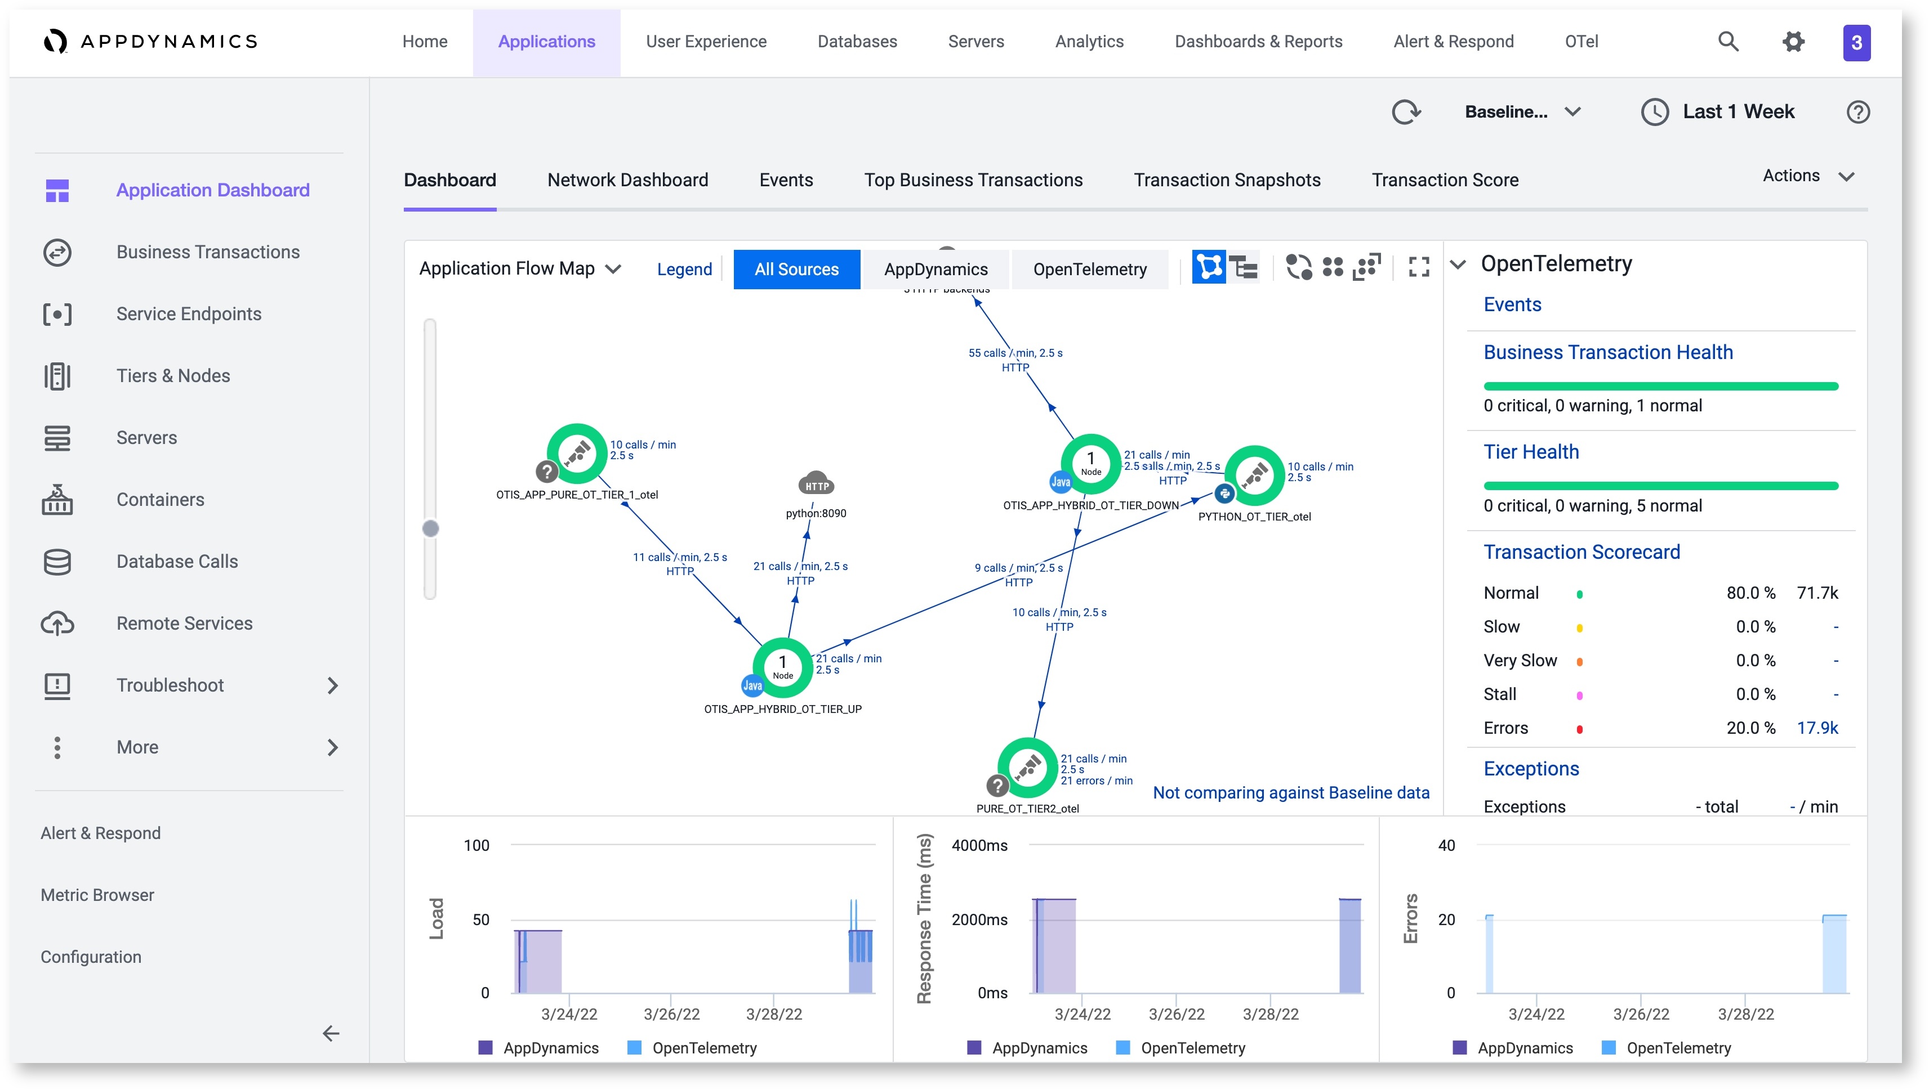The width and height of the screenshot is (1929, 1090).
Task: Open Metric Browser in the sidebar
Action: (97, 895)
